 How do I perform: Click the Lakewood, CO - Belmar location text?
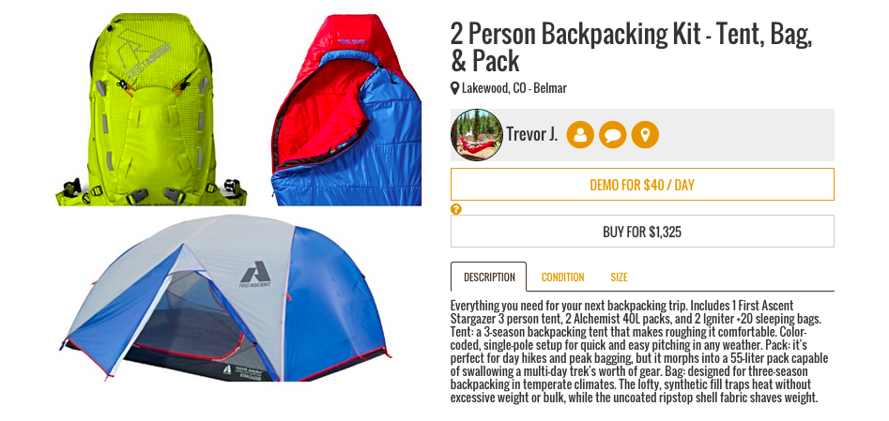[514, 88]
